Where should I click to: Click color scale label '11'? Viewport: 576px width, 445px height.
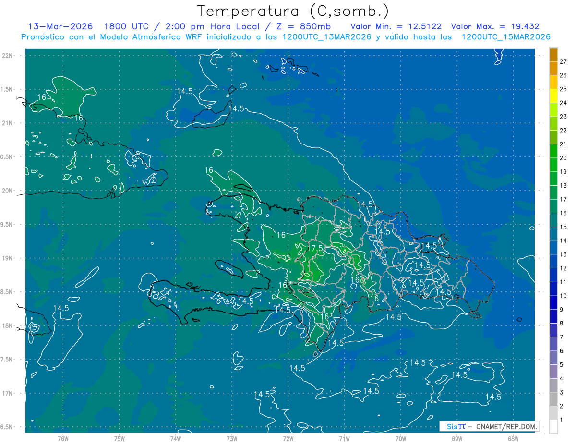click(564, 282)
